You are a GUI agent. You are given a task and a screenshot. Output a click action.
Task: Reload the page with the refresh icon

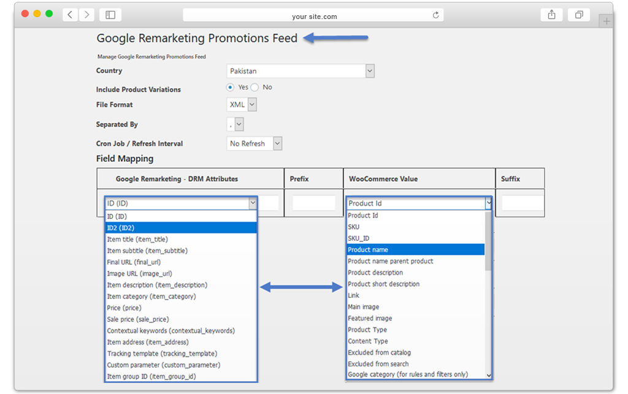click(436, 15)
